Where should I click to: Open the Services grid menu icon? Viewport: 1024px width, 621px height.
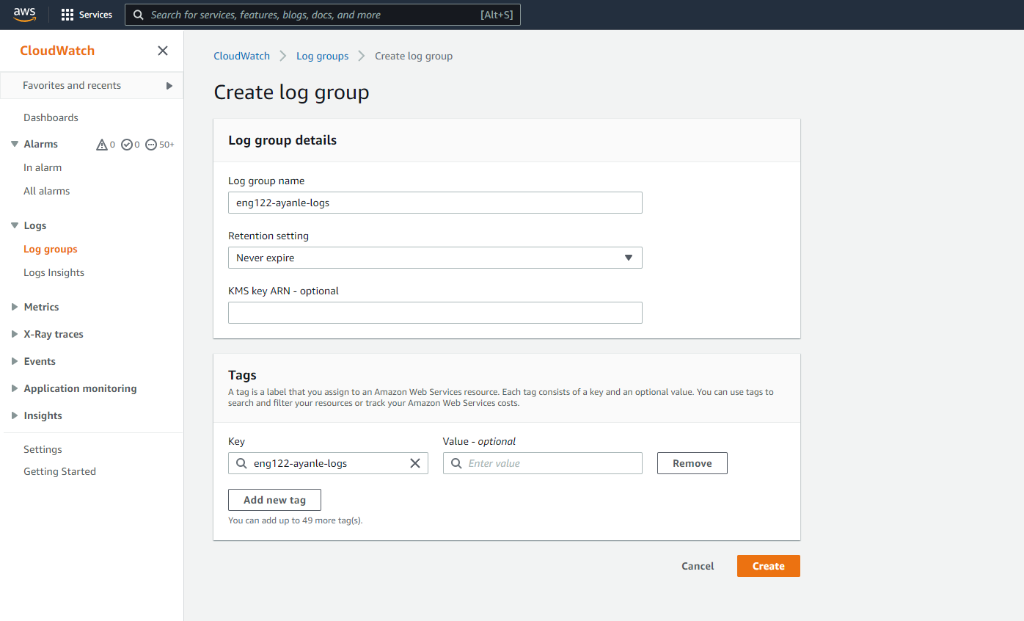[67, 15]
